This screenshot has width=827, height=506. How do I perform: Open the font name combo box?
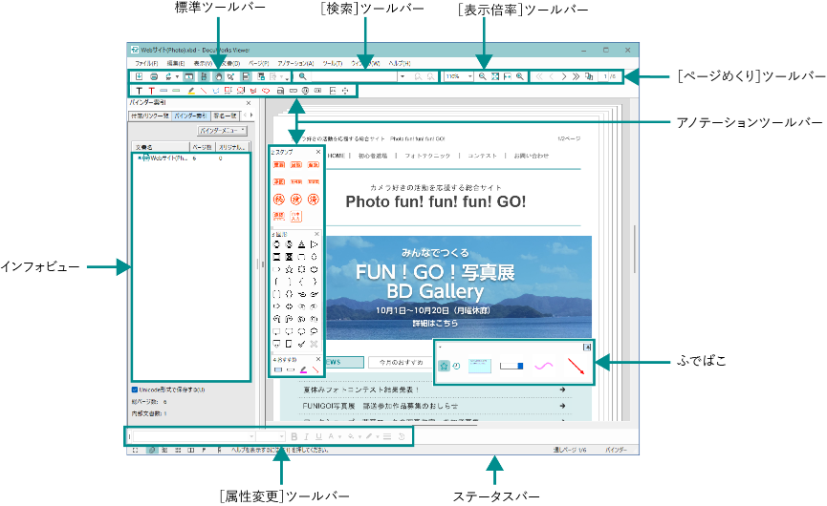(194, 436)
